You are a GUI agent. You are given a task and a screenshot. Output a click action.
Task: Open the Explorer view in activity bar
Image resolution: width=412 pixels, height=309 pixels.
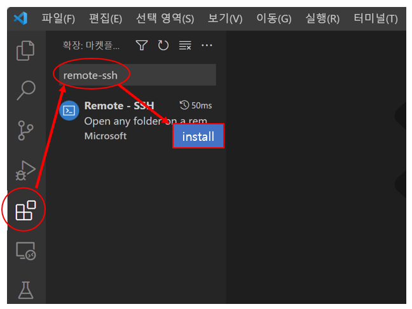point(25,50)
